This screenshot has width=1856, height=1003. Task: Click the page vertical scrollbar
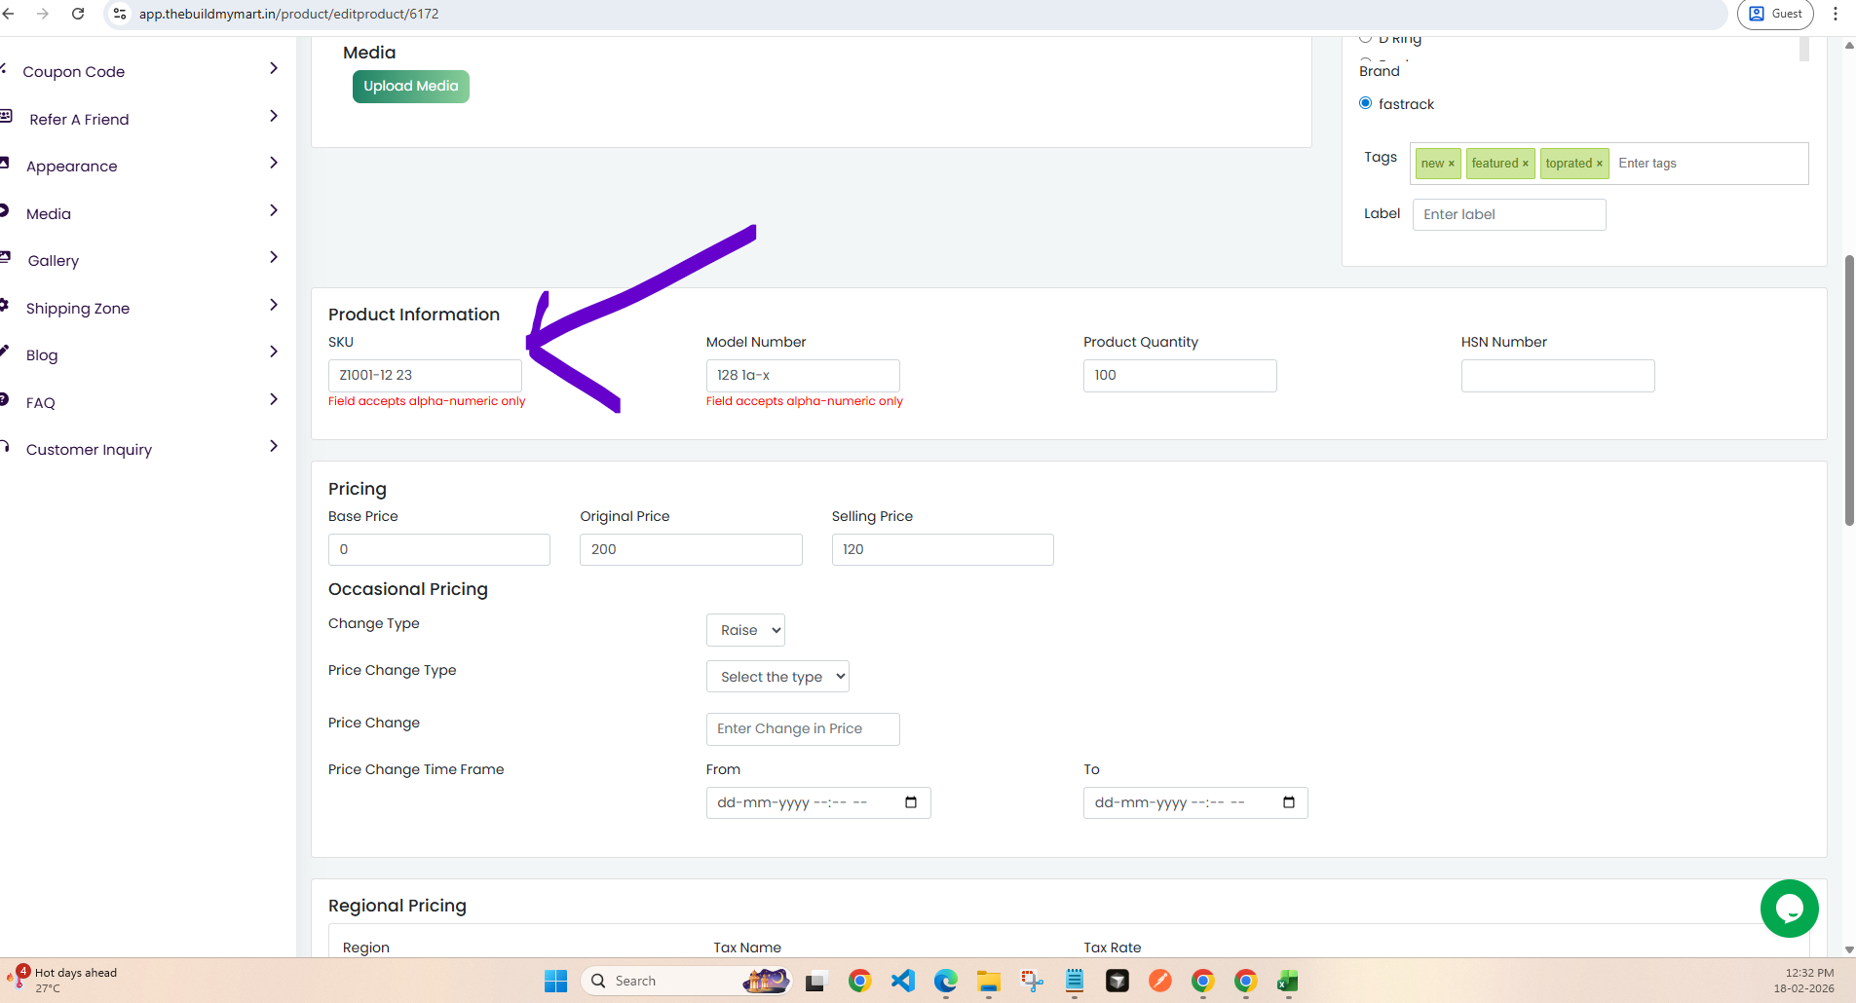(1848, 390)
